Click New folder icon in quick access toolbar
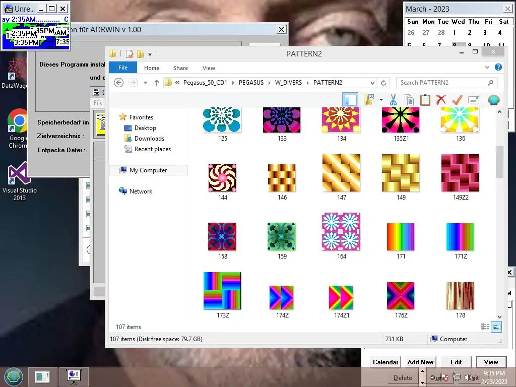The width and height of the screenshot is (516, 387). point(141,53)
